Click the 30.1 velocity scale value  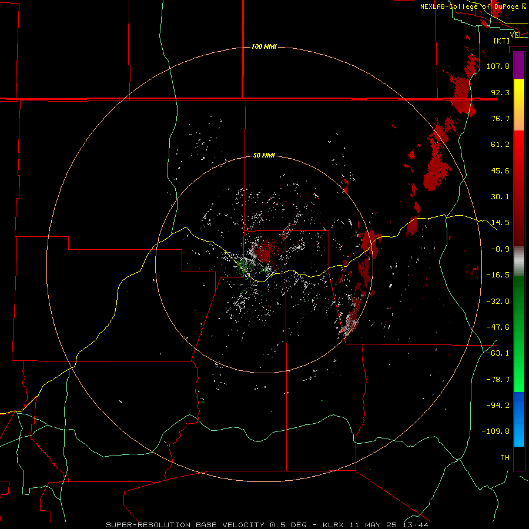click(x=500, y=197)
